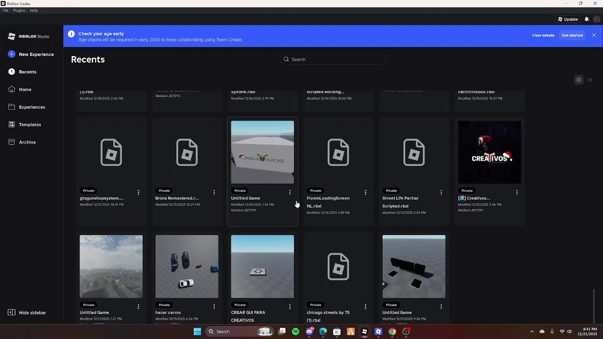
Task: Click the taskbar volume icon
Action: (570, 331)
